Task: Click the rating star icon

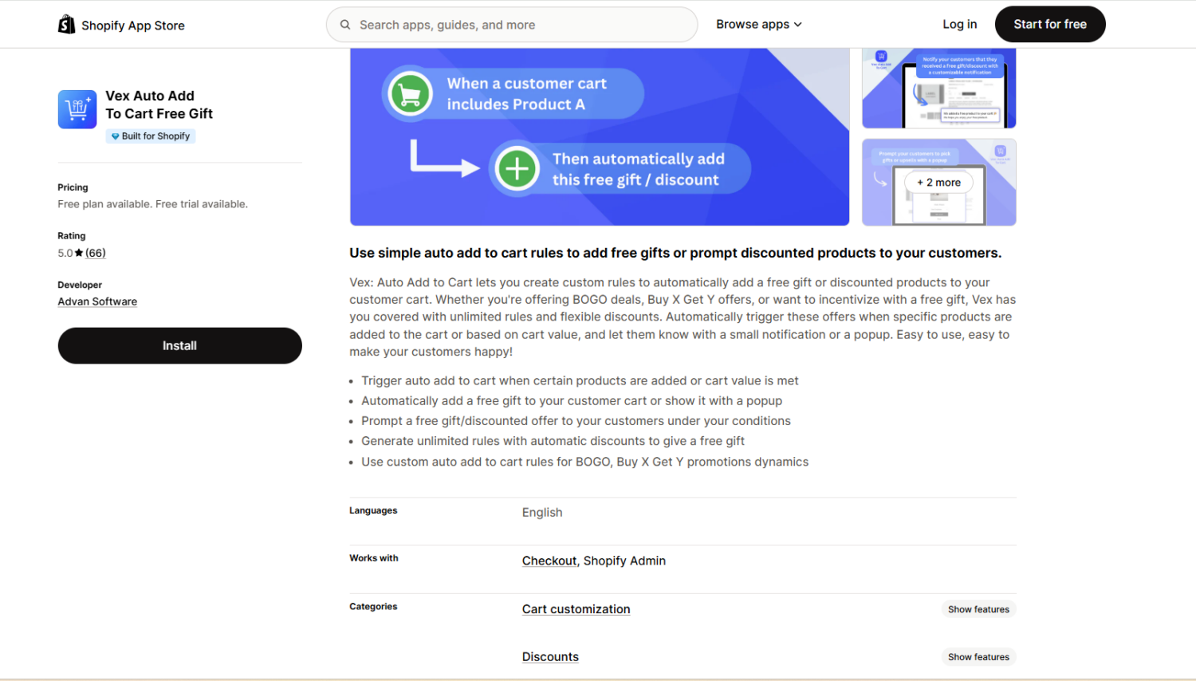Action: pos(79,253)
